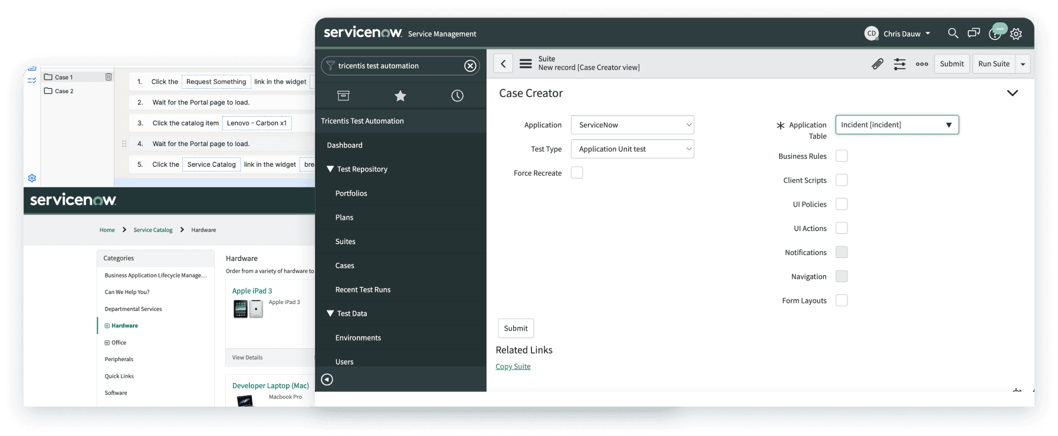
Task: Click the CD user avatar
Action: click(871, 34)
